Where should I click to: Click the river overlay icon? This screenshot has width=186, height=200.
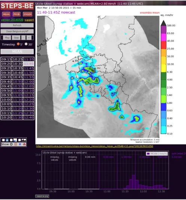point(15,140)
